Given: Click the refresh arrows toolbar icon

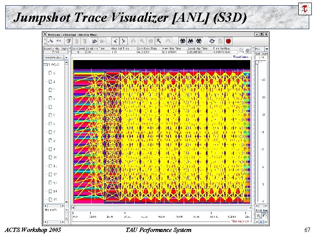Looking at the screenshot, I should tap(212, 41).
